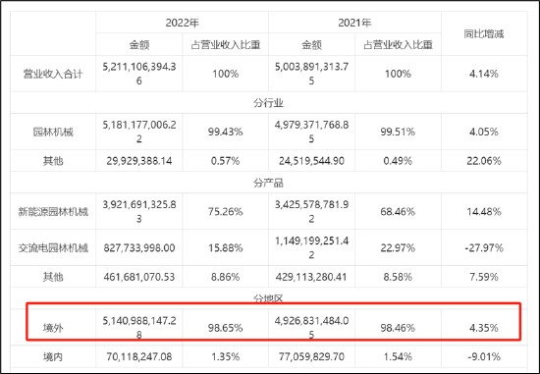540x374 pixels.
Task: Click the 交流电园林机械 row label
Action: [53, 248]
